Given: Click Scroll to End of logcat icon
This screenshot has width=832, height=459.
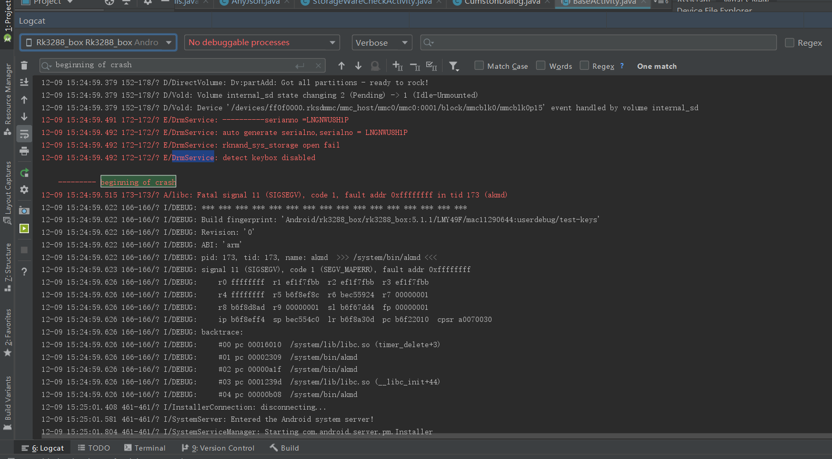Looking at the screenshot, I should (24, 82).
